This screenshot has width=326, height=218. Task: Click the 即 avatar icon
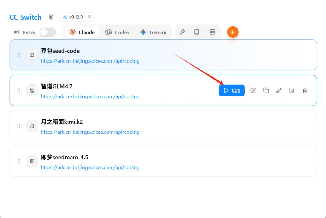[x=32, y=161]
